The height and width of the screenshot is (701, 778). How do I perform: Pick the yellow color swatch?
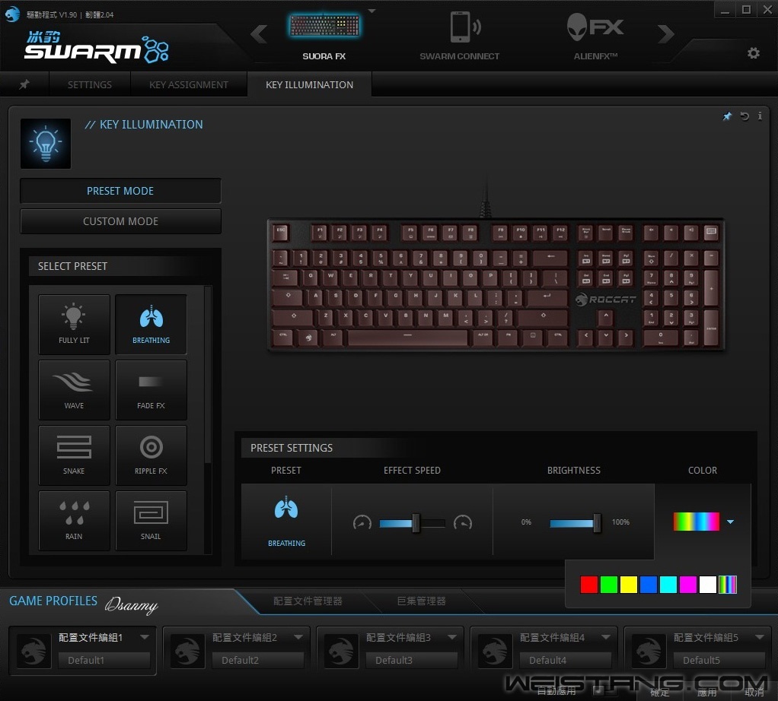(x=629, y=585)
